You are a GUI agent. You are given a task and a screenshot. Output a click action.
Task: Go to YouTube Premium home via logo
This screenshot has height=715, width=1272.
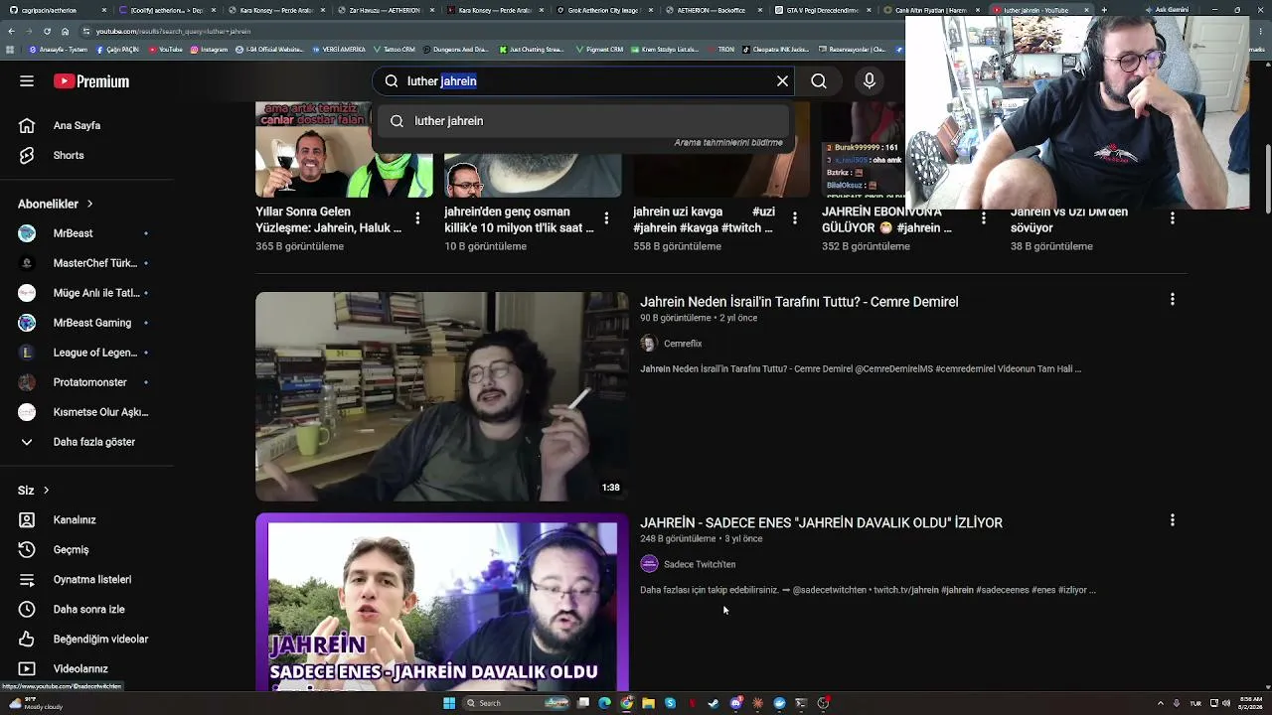(91, 81)
